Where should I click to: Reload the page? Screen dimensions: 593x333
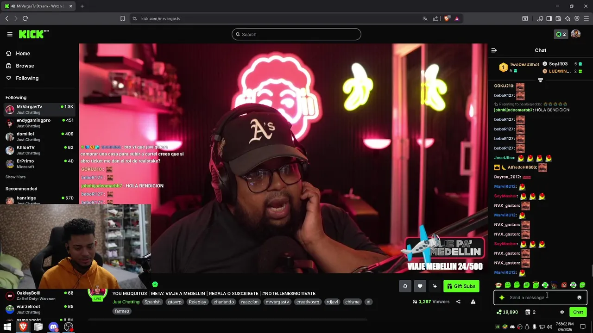[25, 18]
